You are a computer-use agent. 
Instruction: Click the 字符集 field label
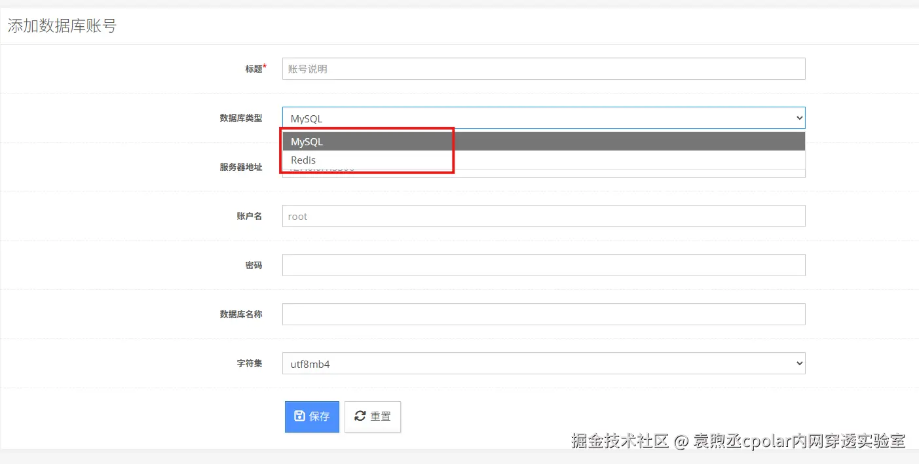point(249,363)
